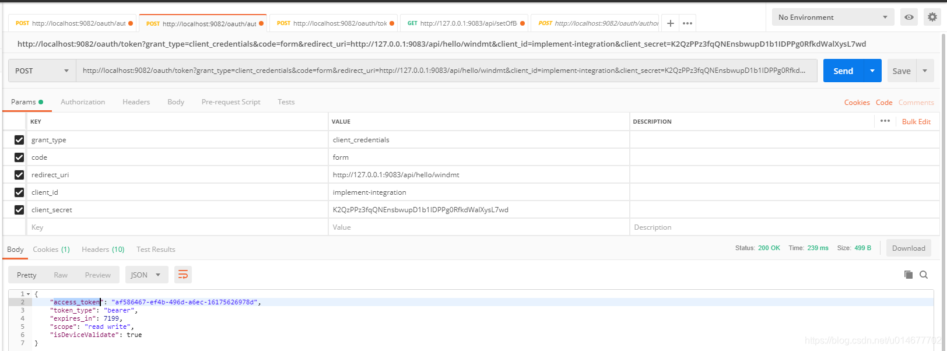Click the access_token value in response

tap(184, 302)
